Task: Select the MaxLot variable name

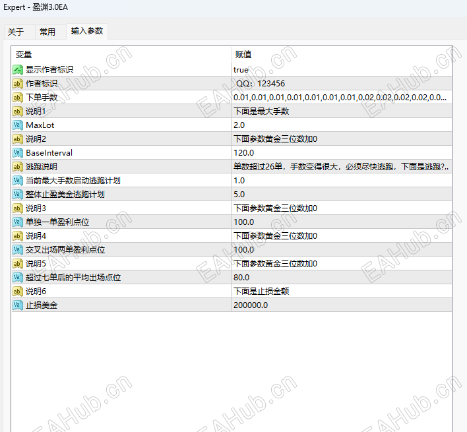Action: pos(40,125)
